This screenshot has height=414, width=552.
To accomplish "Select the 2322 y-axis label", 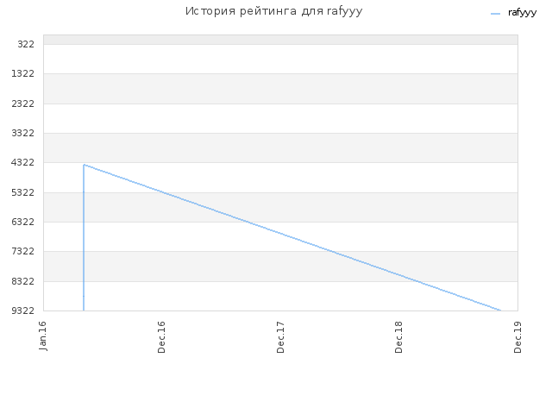I will (23, 103).
